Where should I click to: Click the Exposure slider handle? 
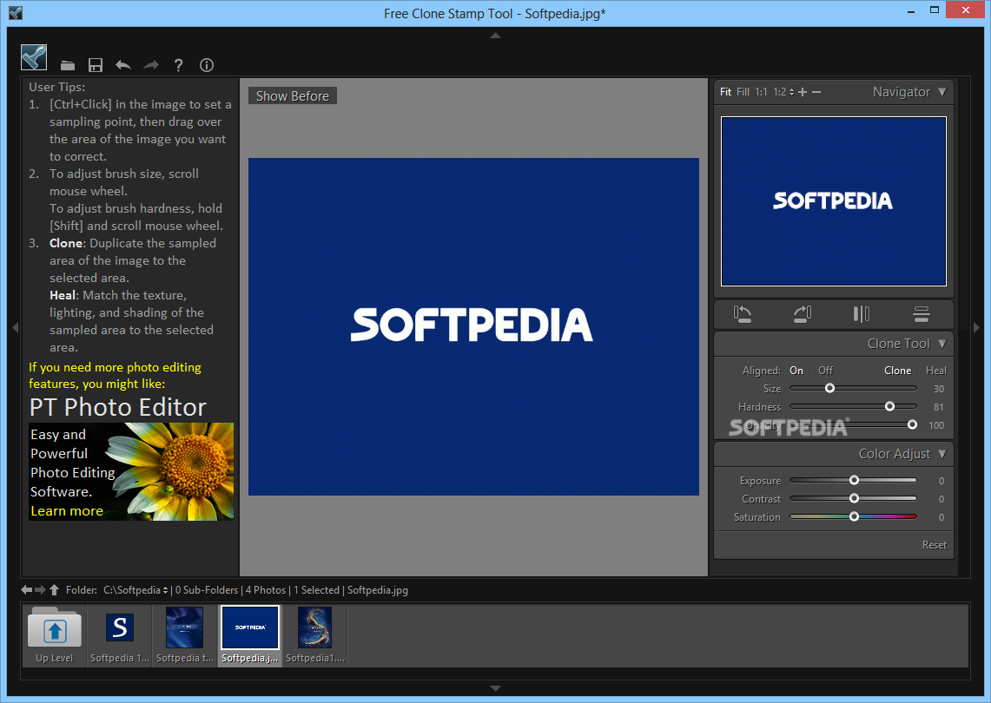(854, 480)
